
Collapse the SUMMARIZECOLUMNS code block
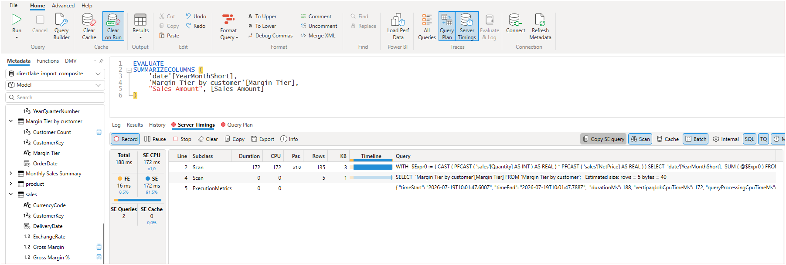pos(129,70)
